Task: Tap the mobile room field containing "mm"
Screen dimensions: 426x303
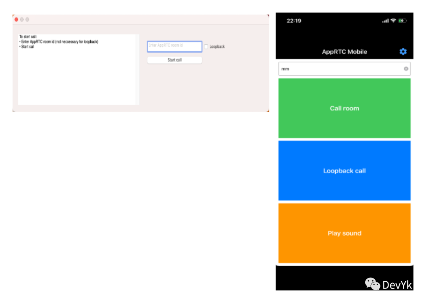Action: click(339, 69)
